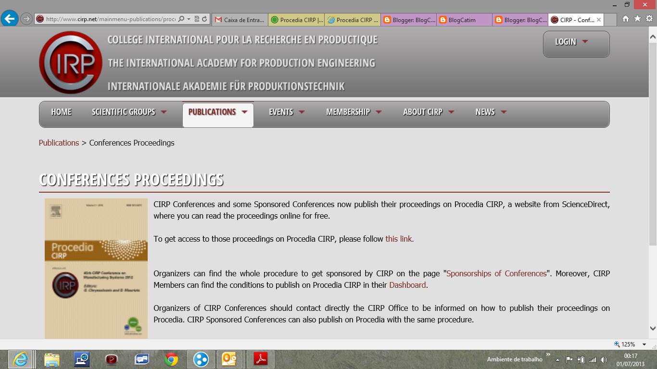Image resolution: width=657 pixels, height=369 pixels.
Task: Launch Google Chrome from the taskbar
Action: (171, 359)
